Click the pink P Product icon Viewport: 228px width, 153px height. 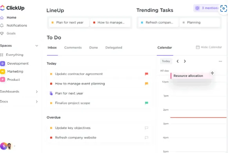coord(3,79)
